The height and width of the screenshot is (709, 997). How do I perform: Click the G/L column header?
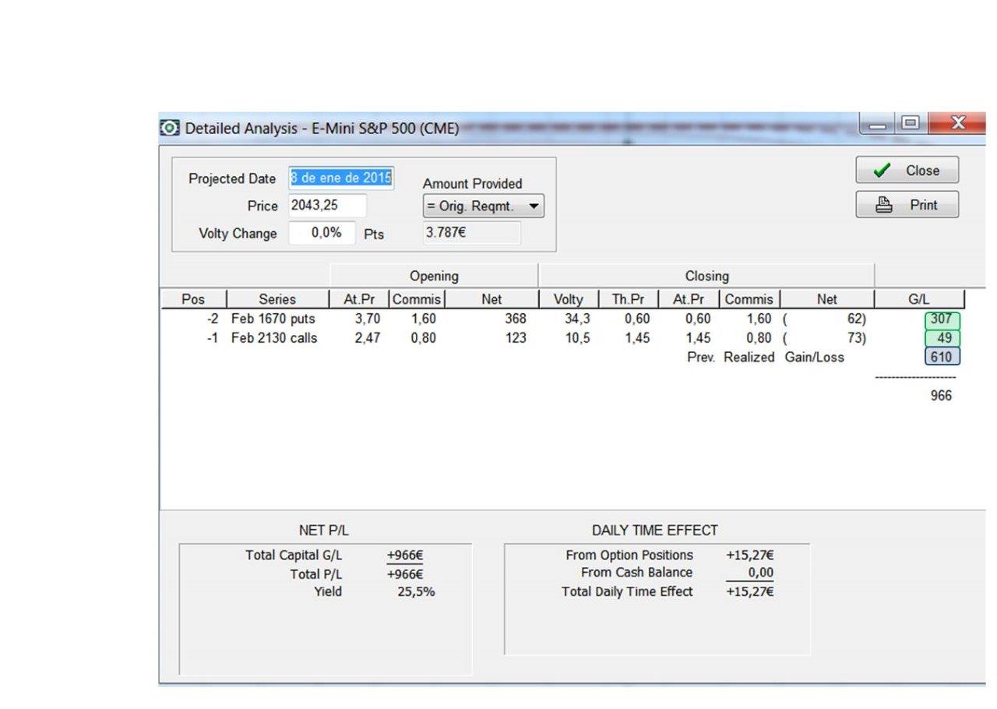click(x=919, y=299)
